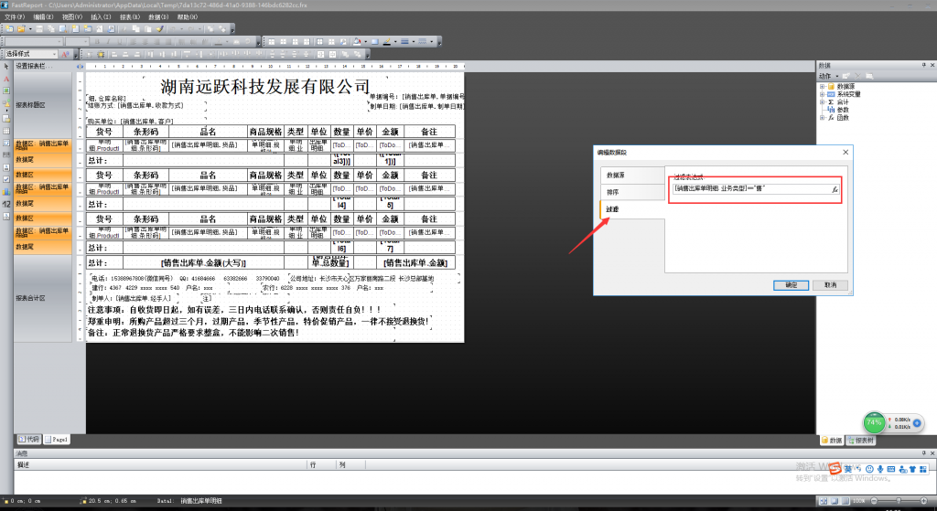The image size is (937, 511).
Task: Open fx expression editor in filter field
Action: (835, 189)
